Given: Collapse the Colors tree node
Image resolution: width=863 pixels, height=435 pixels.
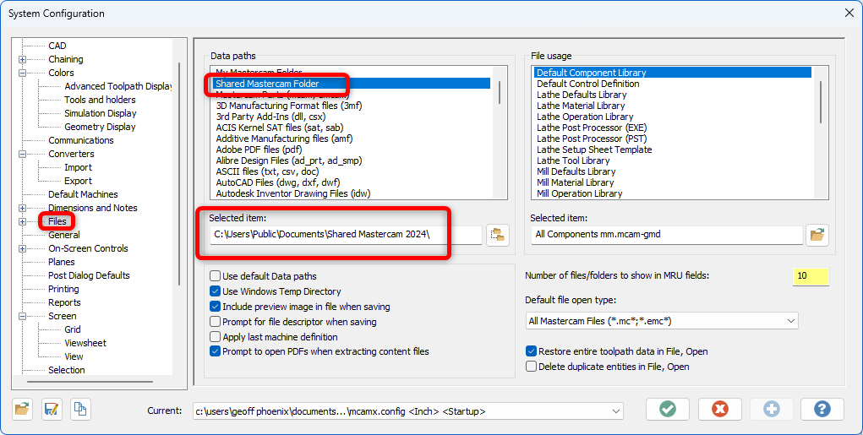Looking at the screenshot, I should [x=22, y=73].
